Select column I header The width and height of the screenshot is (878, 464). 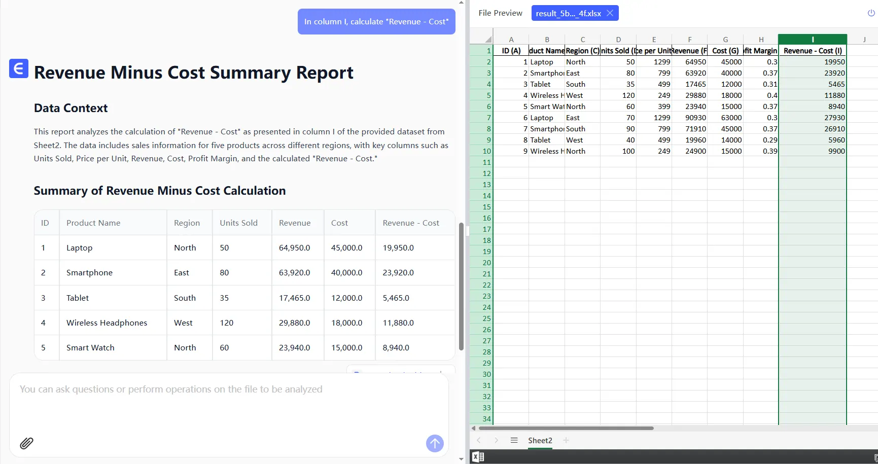812,40
